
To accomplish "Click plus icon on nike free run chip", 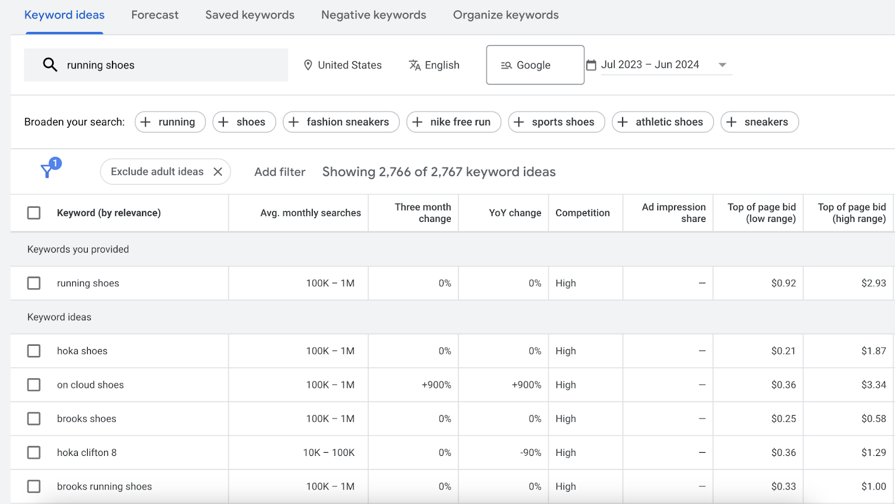I will tap(417, 122).
